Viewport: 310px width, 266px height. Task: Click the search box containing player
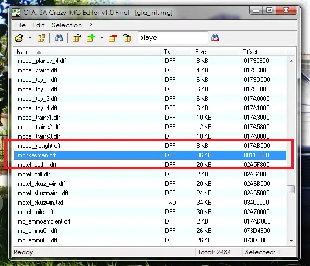173,37
